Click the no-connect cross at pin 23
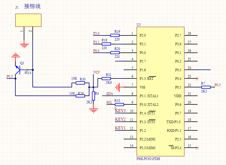Image resolution: width=226 pixels, height=165 pixels. (x=197, y=79)
